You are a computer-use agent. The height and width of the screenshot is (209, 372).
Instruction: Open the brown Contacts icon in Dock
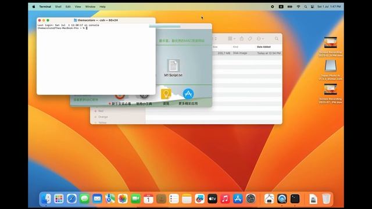161,199
